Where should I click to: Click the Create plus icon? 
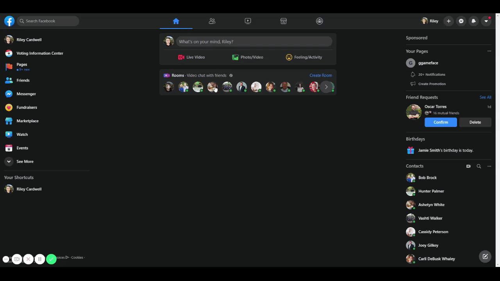point(449,21)
